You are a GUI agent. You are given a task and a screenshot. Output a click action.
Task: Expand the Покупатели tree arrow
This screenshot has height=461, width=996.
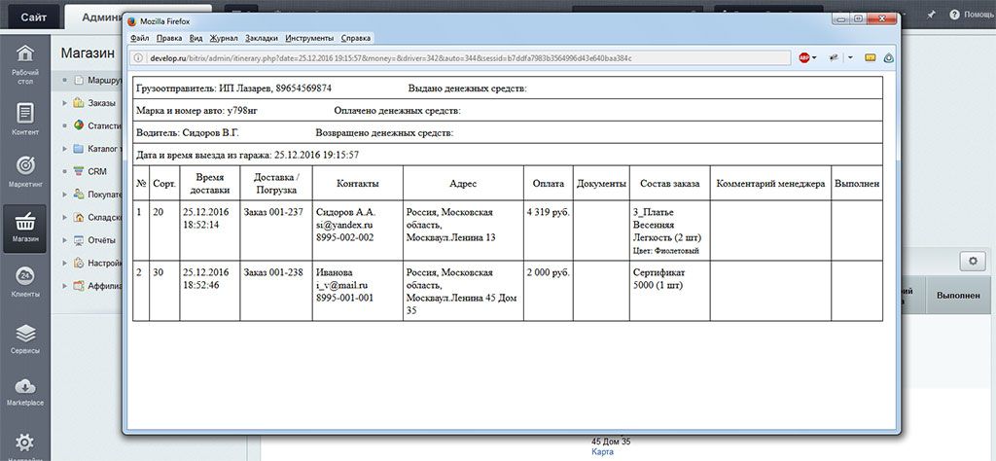point(65,195)
